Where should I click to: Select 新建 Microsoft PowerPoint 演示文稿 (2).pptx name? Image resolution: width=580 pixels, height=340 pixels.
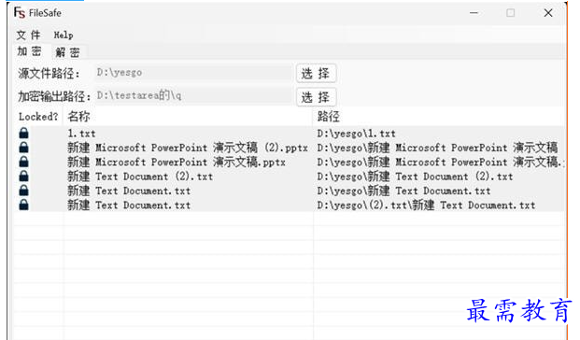pos(188,148)
